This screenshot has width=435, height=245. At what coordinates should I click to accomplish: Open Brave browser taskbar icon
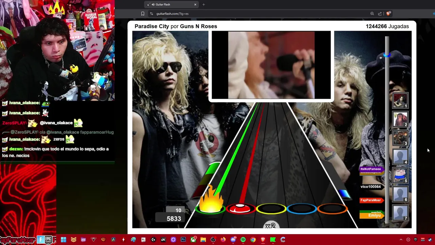263,240
